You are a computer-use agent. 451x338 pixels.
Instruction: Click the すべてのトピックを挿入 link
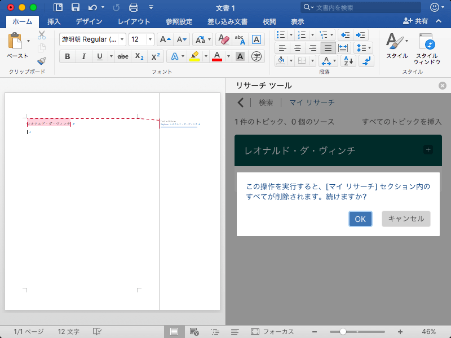tap(402, 121)
